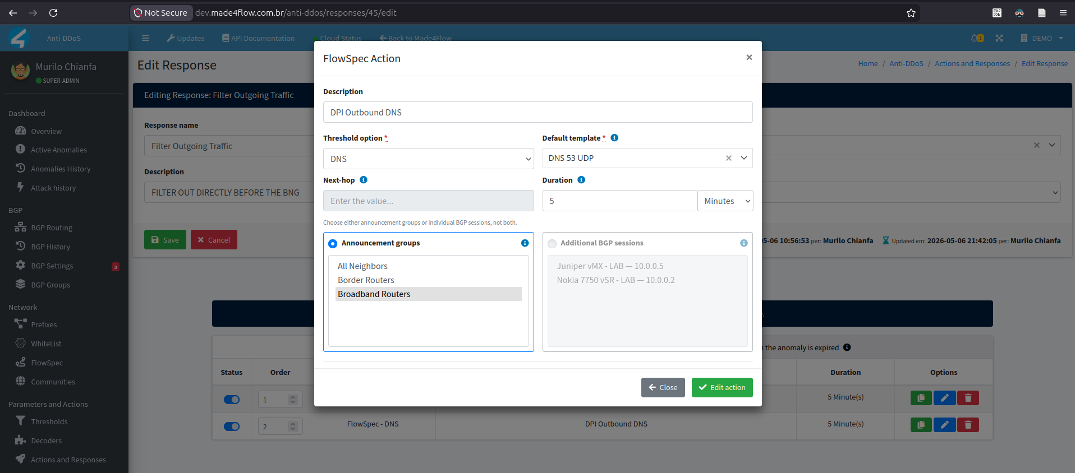Open Anomalies History in sidebar
Screen dimensions: 1075x473
[x=61, y=169]
